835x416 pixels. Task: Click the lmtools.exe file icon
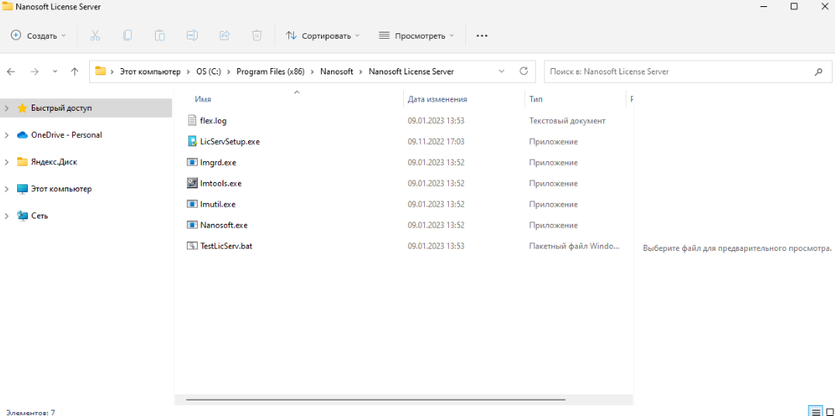pos(192,183)
